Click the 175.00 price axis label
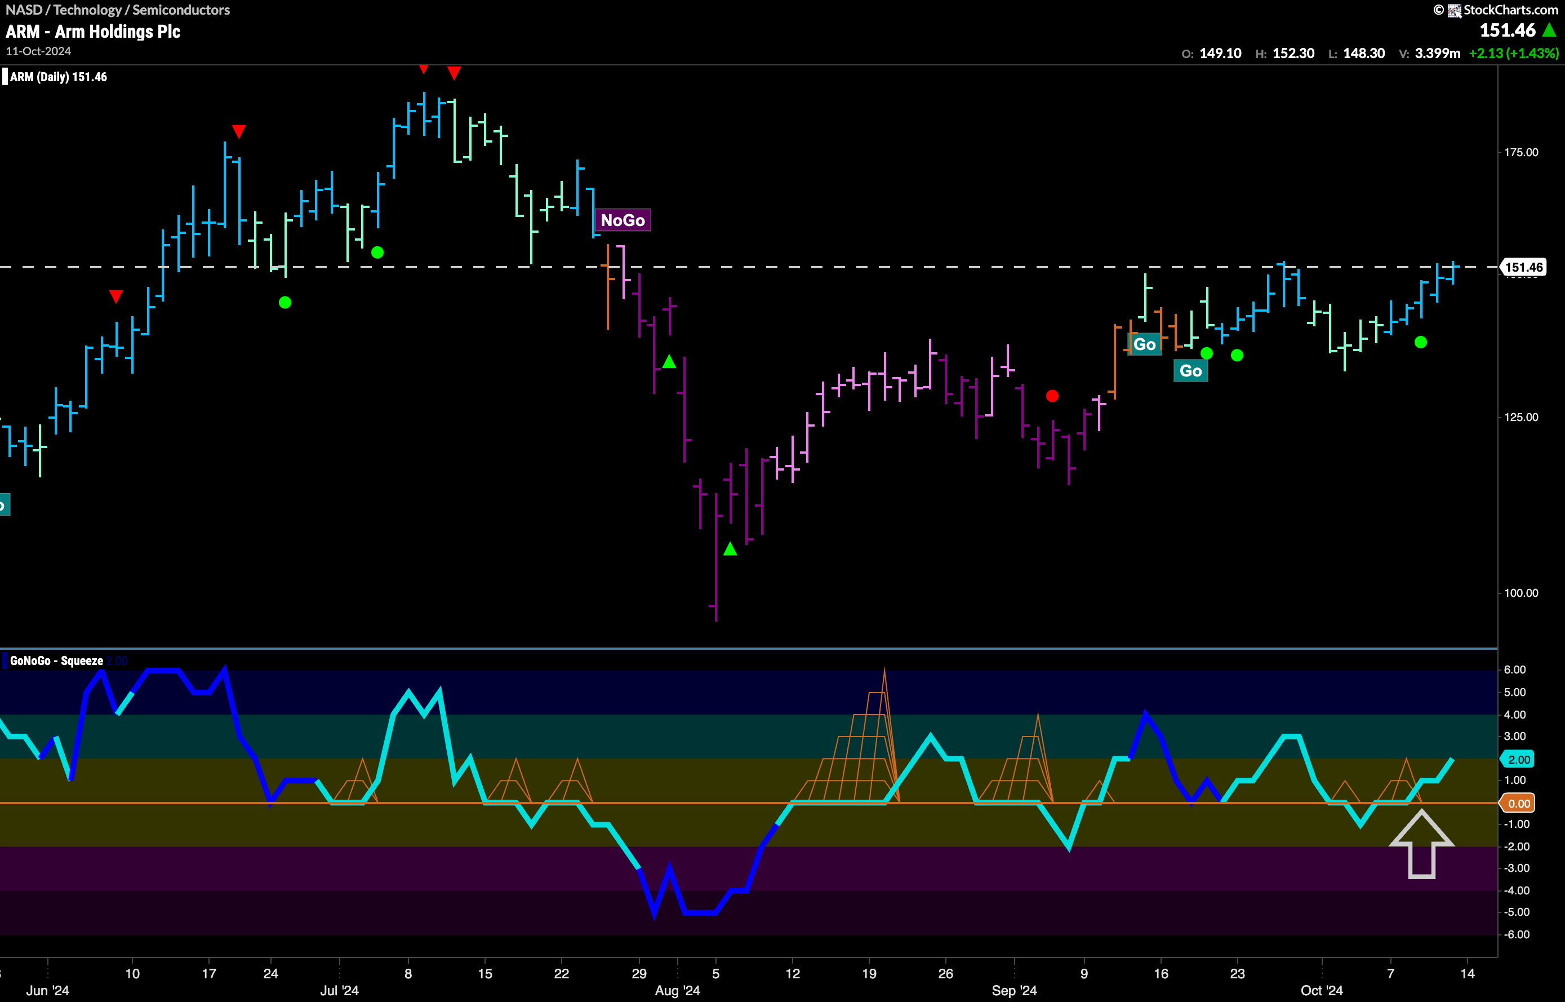1565x1002 pixels. 1520,152
